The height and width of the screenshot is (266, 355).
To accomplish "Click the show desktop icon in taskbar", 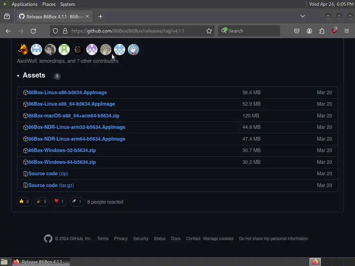I will [x=4, y=262].
